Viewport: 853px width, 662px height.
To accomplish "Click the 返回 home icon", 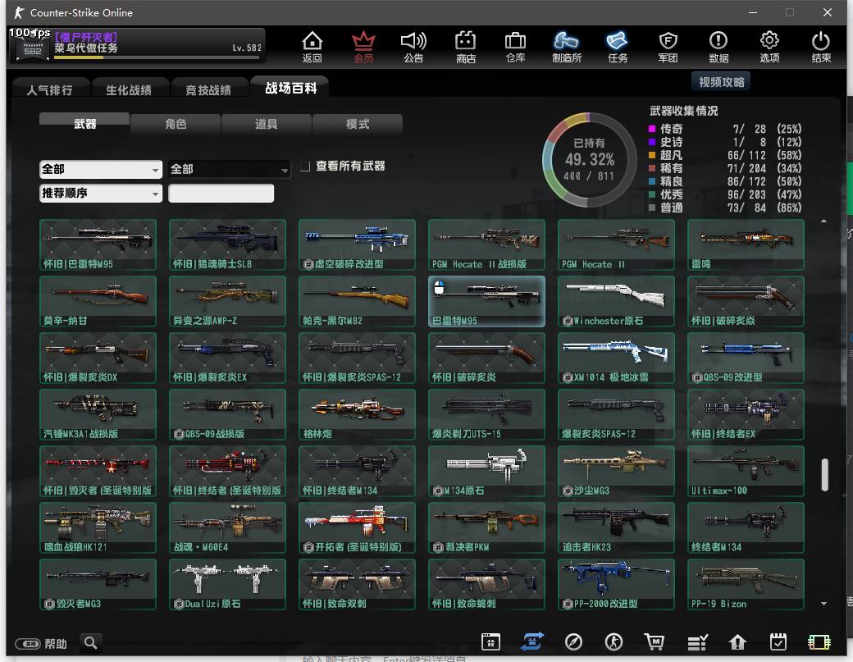I will point(312,47).
